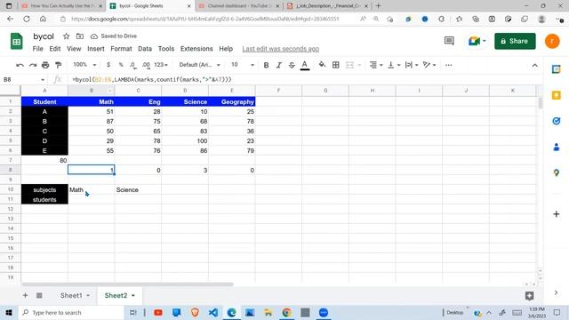This screenshot has height=320, width=569.
Task: Open vertical align dropdown
Action: tap(394, 65)
